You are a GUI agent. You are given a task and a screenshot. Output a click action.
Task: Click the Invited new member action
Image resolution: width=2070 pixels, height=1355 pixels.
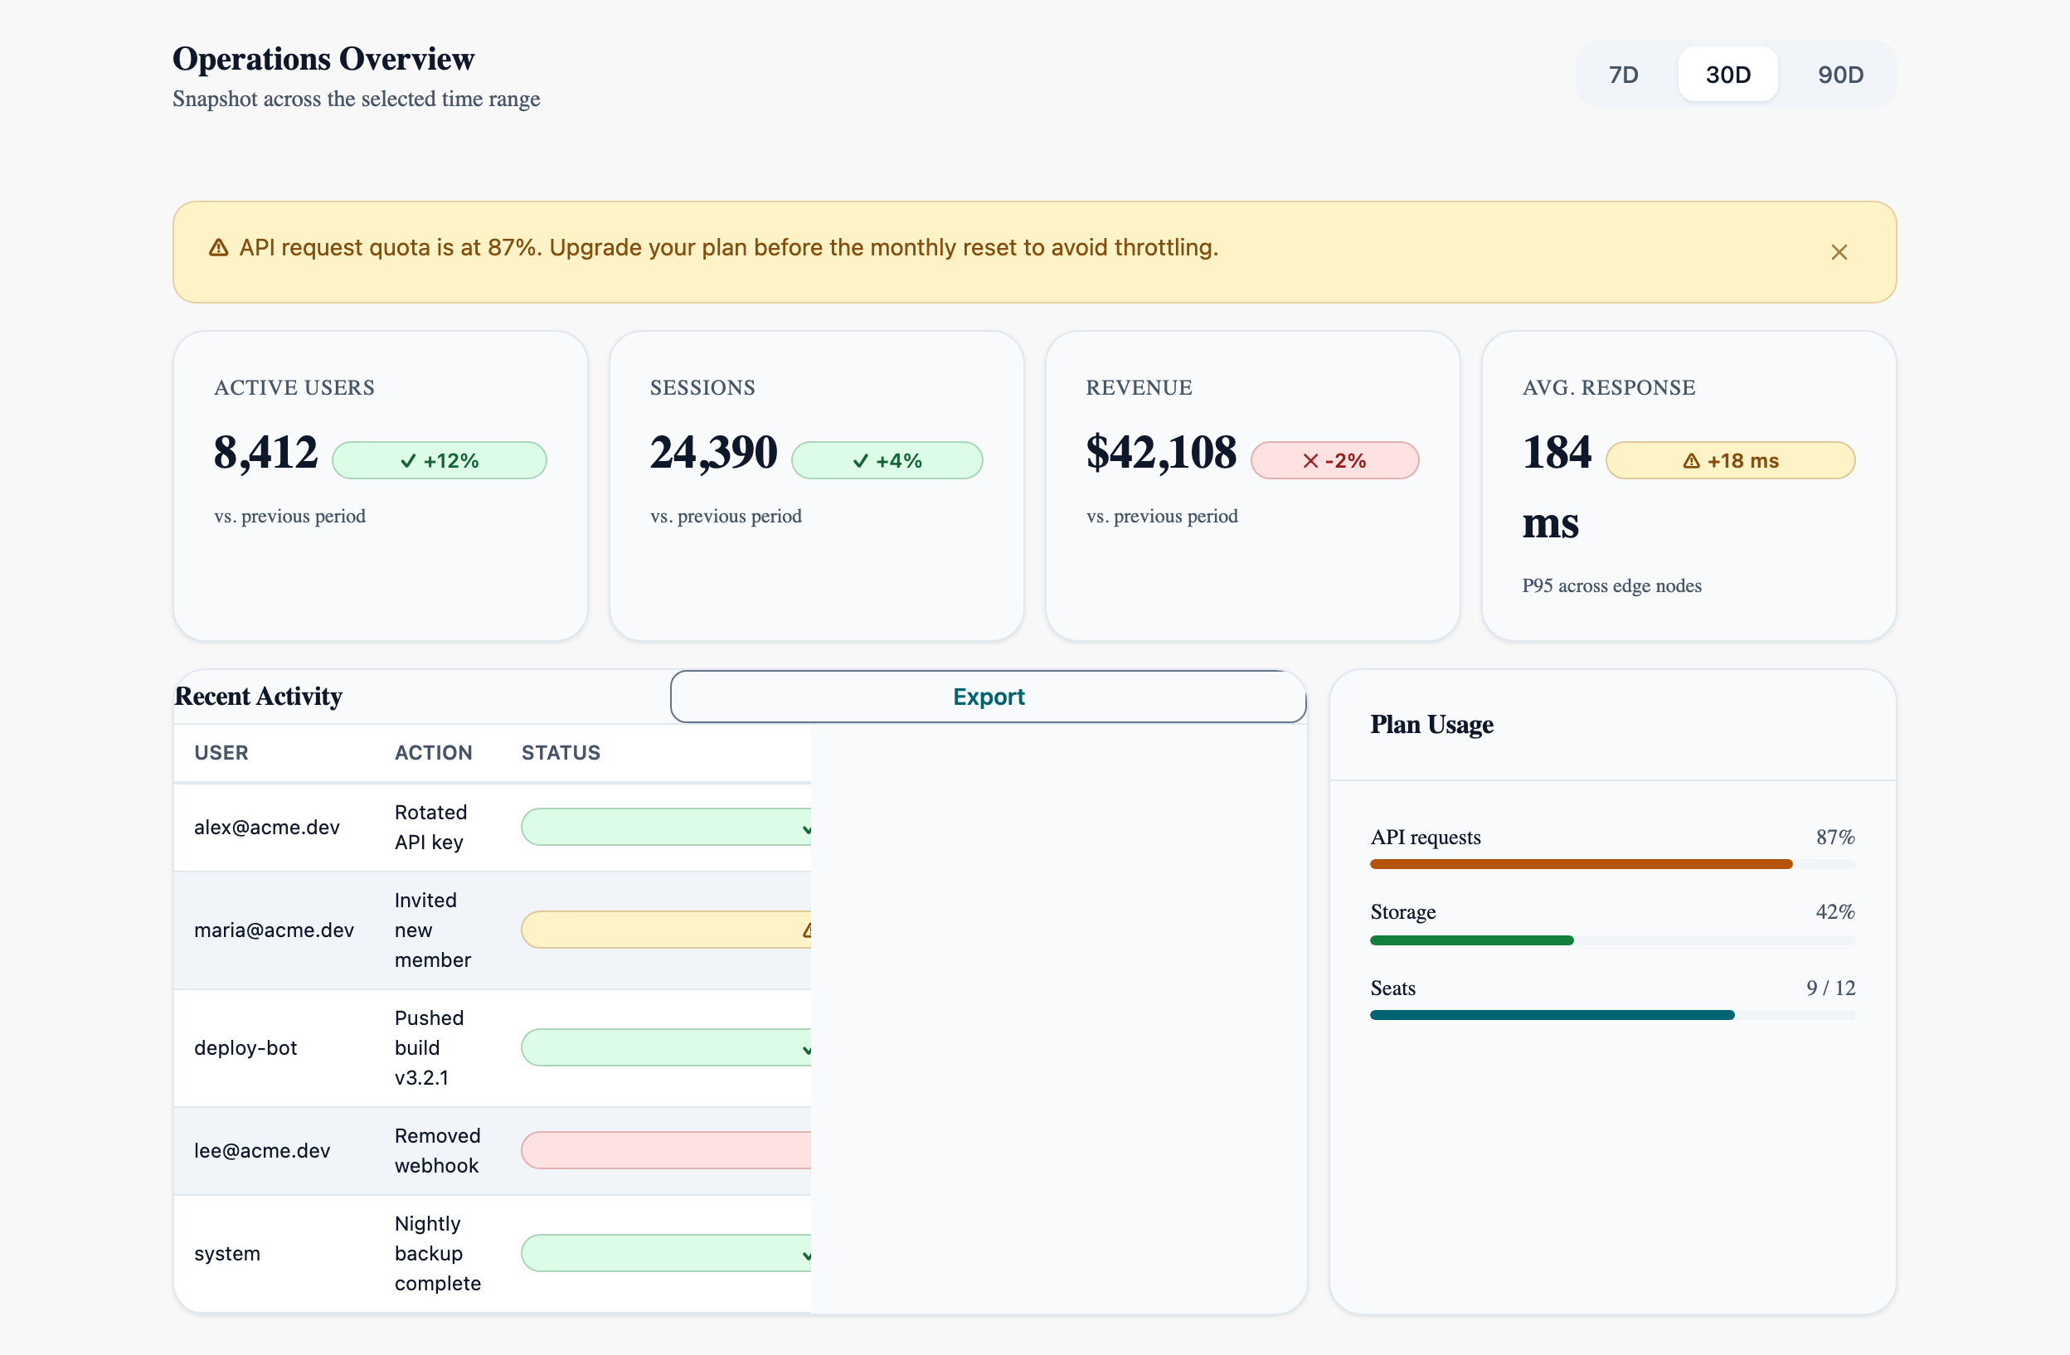tap(432, 930)
